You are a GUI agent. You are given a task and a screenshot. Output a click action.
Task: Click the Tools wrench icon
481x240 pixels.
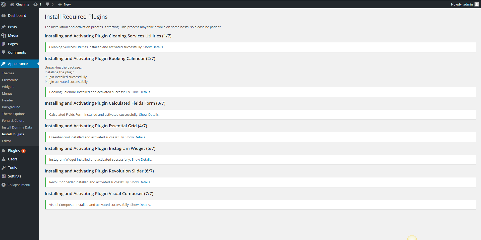pyautogui.click(x=4, y=168)
